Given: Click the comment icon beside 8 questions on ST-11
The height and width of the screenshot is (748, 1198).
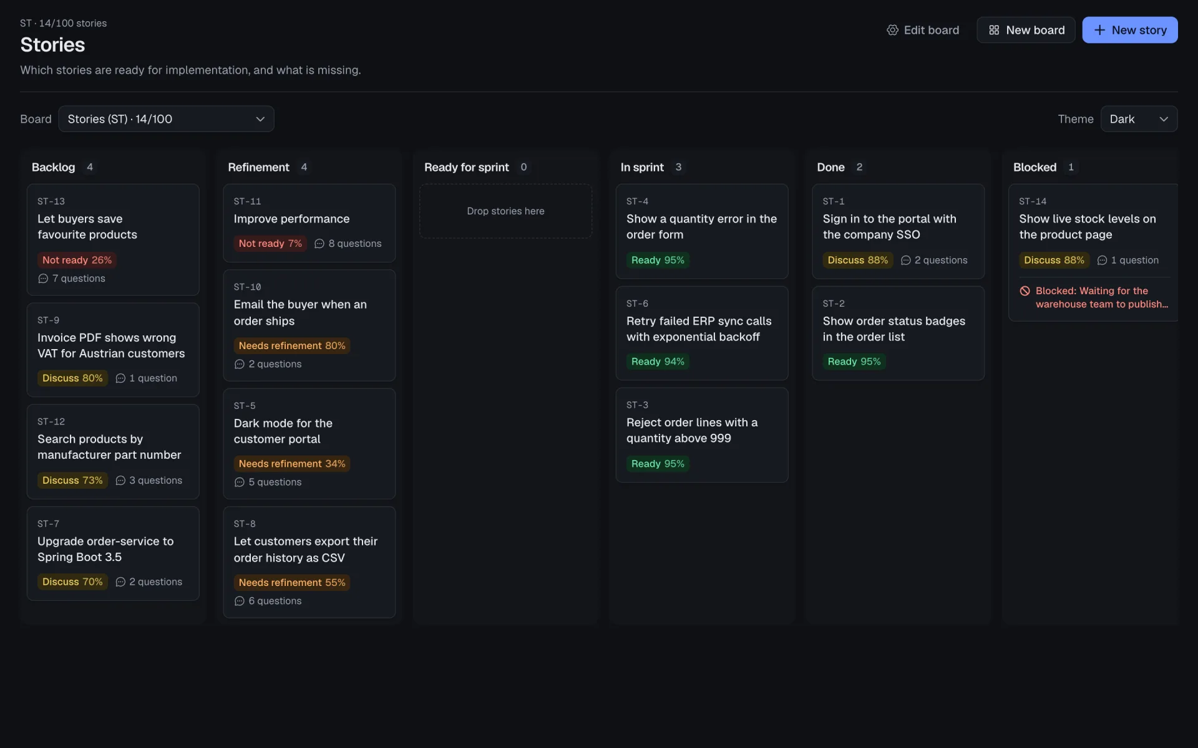Looking at the screenshot, I should pyautogui.click(x=319, y=244).
